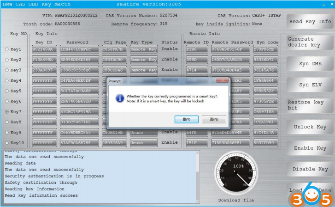Select the Key1 radio button
The height and width of the screenshot is (207, 335).
(x=7, y=49)
